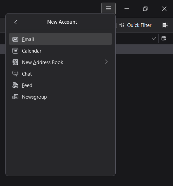Click the envelope icon beside Email

[15, 39]
